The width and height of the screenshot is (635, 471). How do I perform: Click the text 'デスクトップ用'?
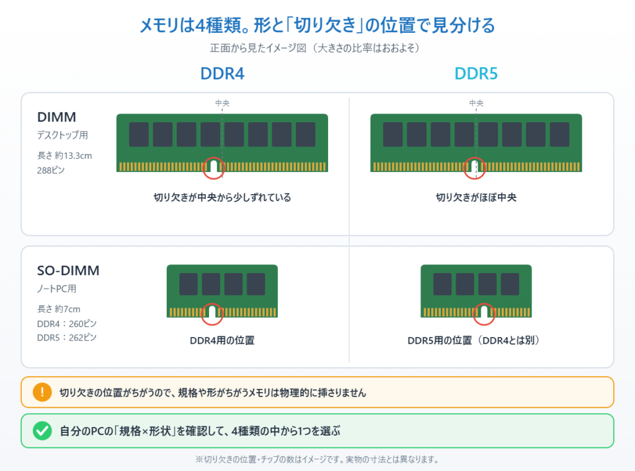click(x=63, y=135)
